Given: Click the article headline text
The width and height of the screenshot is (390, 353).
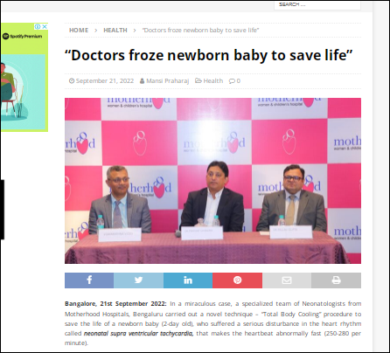Looking at the screenshot, I should [209, 55].
